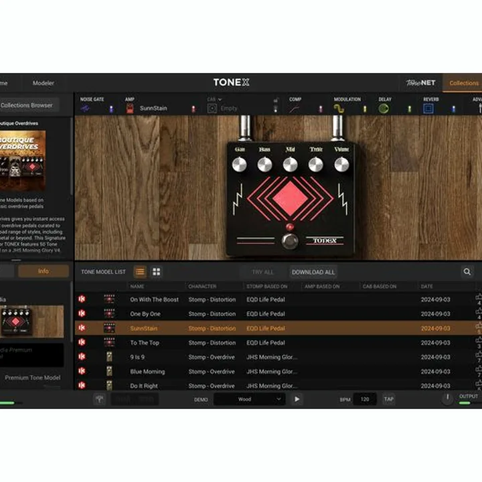Turn the Treble knob on pedal
The image size is (482, 482).
(316, 165)
